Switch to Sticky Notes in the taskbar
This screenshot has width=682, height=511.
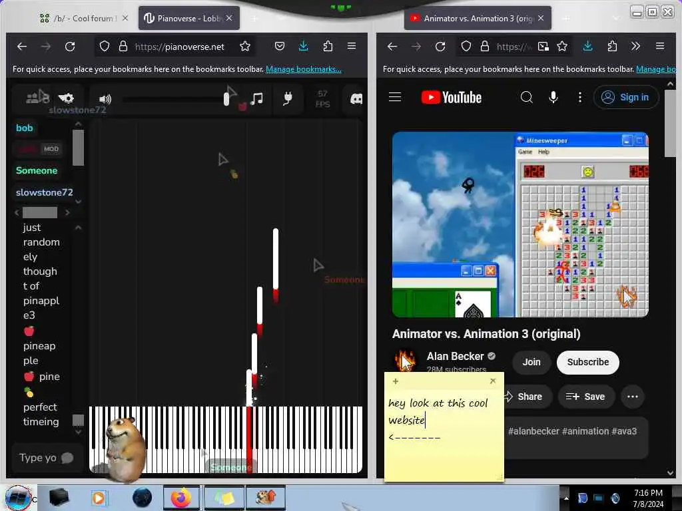224,498
